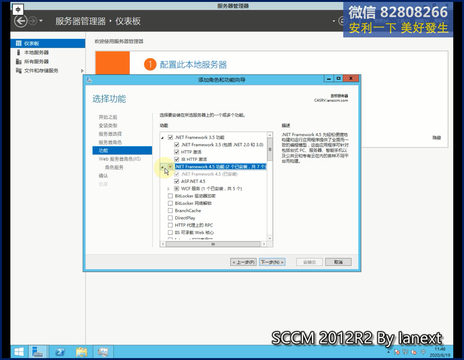464x360 pixels.
Task: Go to the Web 服务器角色(IIS) step
Action: (120, 159)
